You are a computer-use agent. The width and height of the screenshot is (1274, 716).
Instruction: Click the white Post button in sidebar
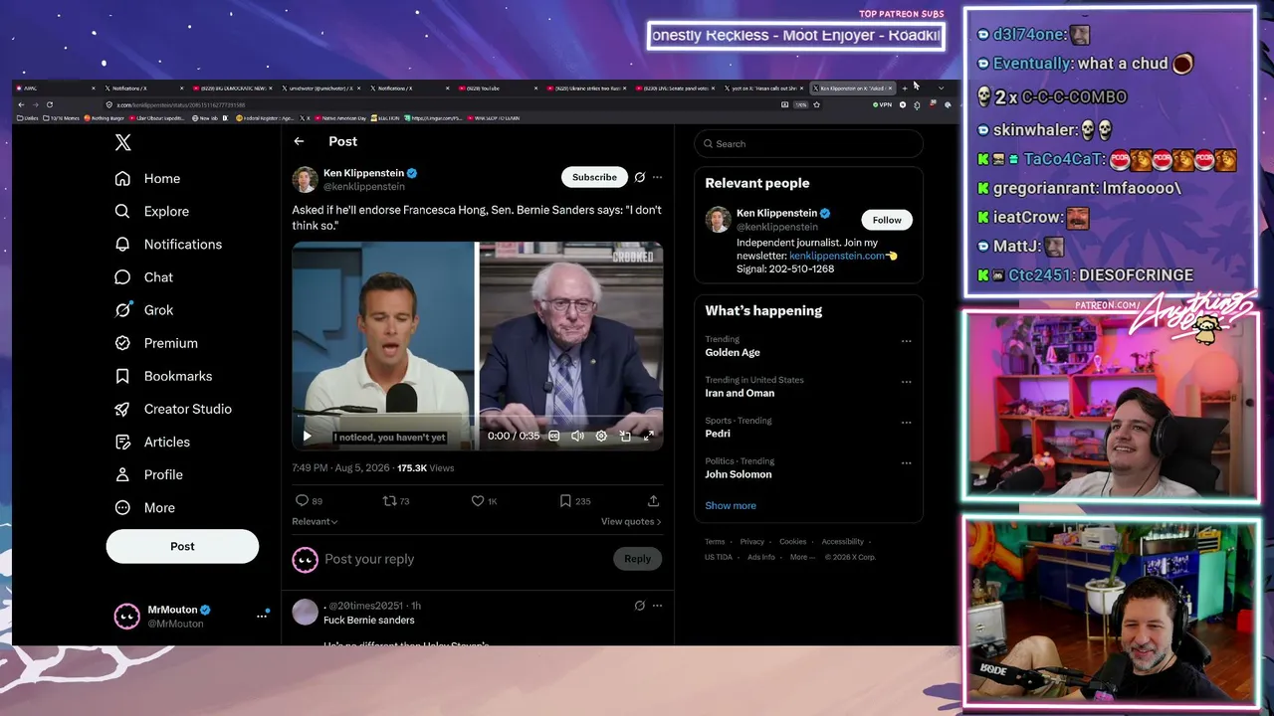182,546
